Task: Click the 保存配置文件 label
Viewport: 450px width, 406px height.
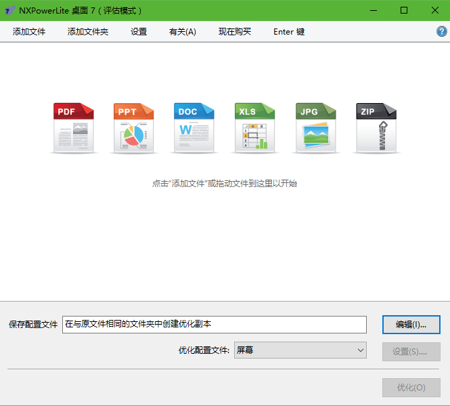Action: pyautogui.click(x=33, y=325)
